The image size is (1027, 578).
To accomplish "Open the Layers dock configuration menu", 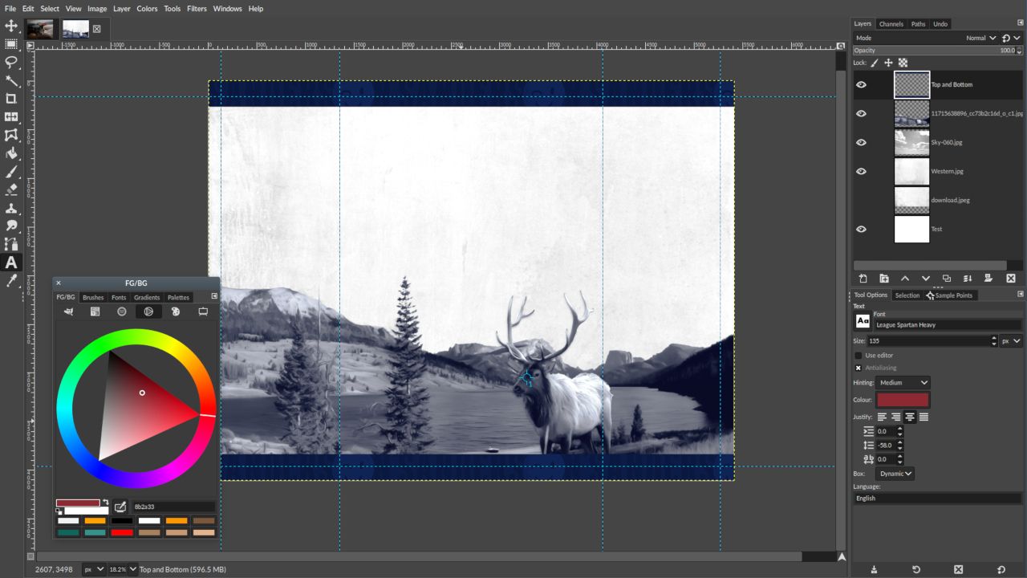I will tap(1020, 23).
